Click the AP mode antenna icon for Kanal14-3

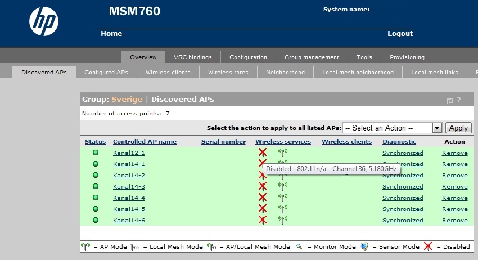tap(283, 186)
